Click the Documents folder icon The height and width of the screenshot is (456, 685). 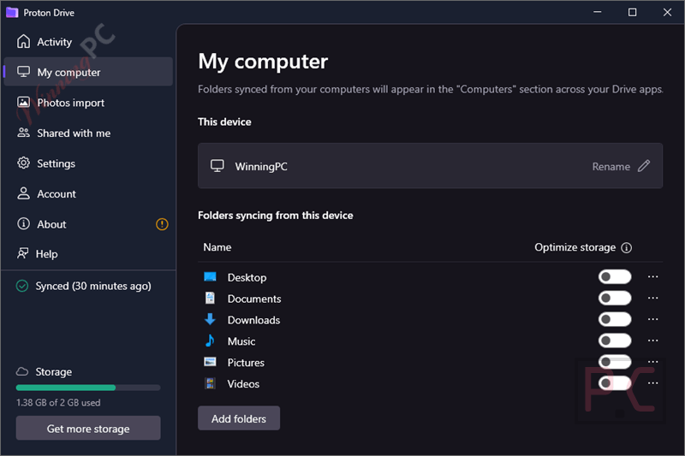tap(210, 298)
